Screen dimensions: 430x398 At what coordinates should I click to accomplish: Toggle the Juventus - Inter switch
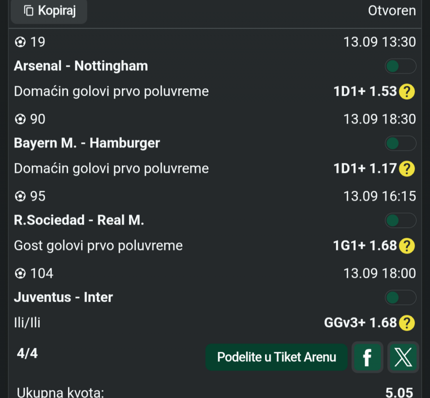click(x=400, y=298)
